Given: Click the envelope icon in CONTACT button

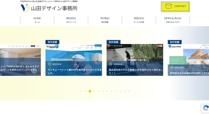Looking at the screenshot, I should tap(168, 6).
